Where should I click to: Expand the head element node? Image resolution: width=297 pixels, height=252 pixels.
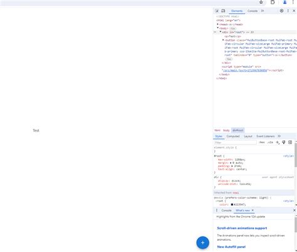(x=217, y=24)
